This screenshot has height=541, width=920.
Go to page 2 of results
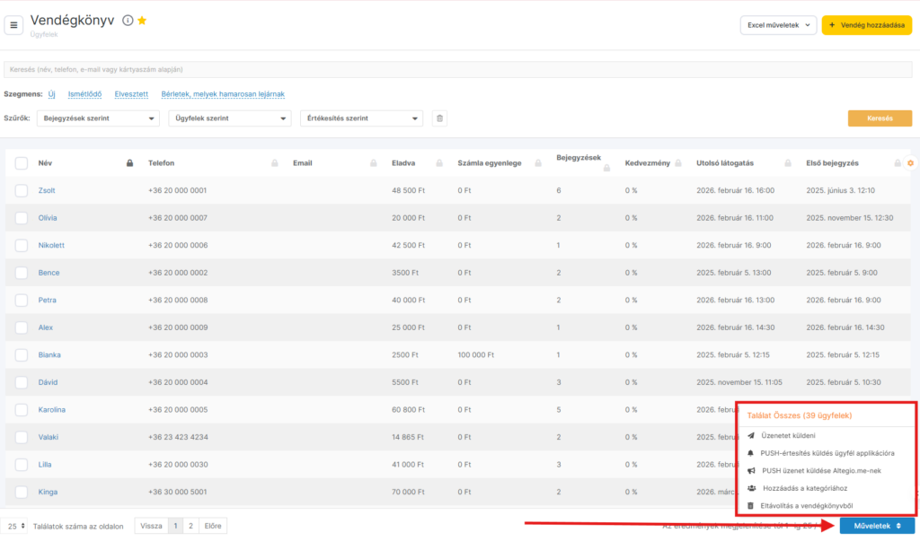(190, 526)
